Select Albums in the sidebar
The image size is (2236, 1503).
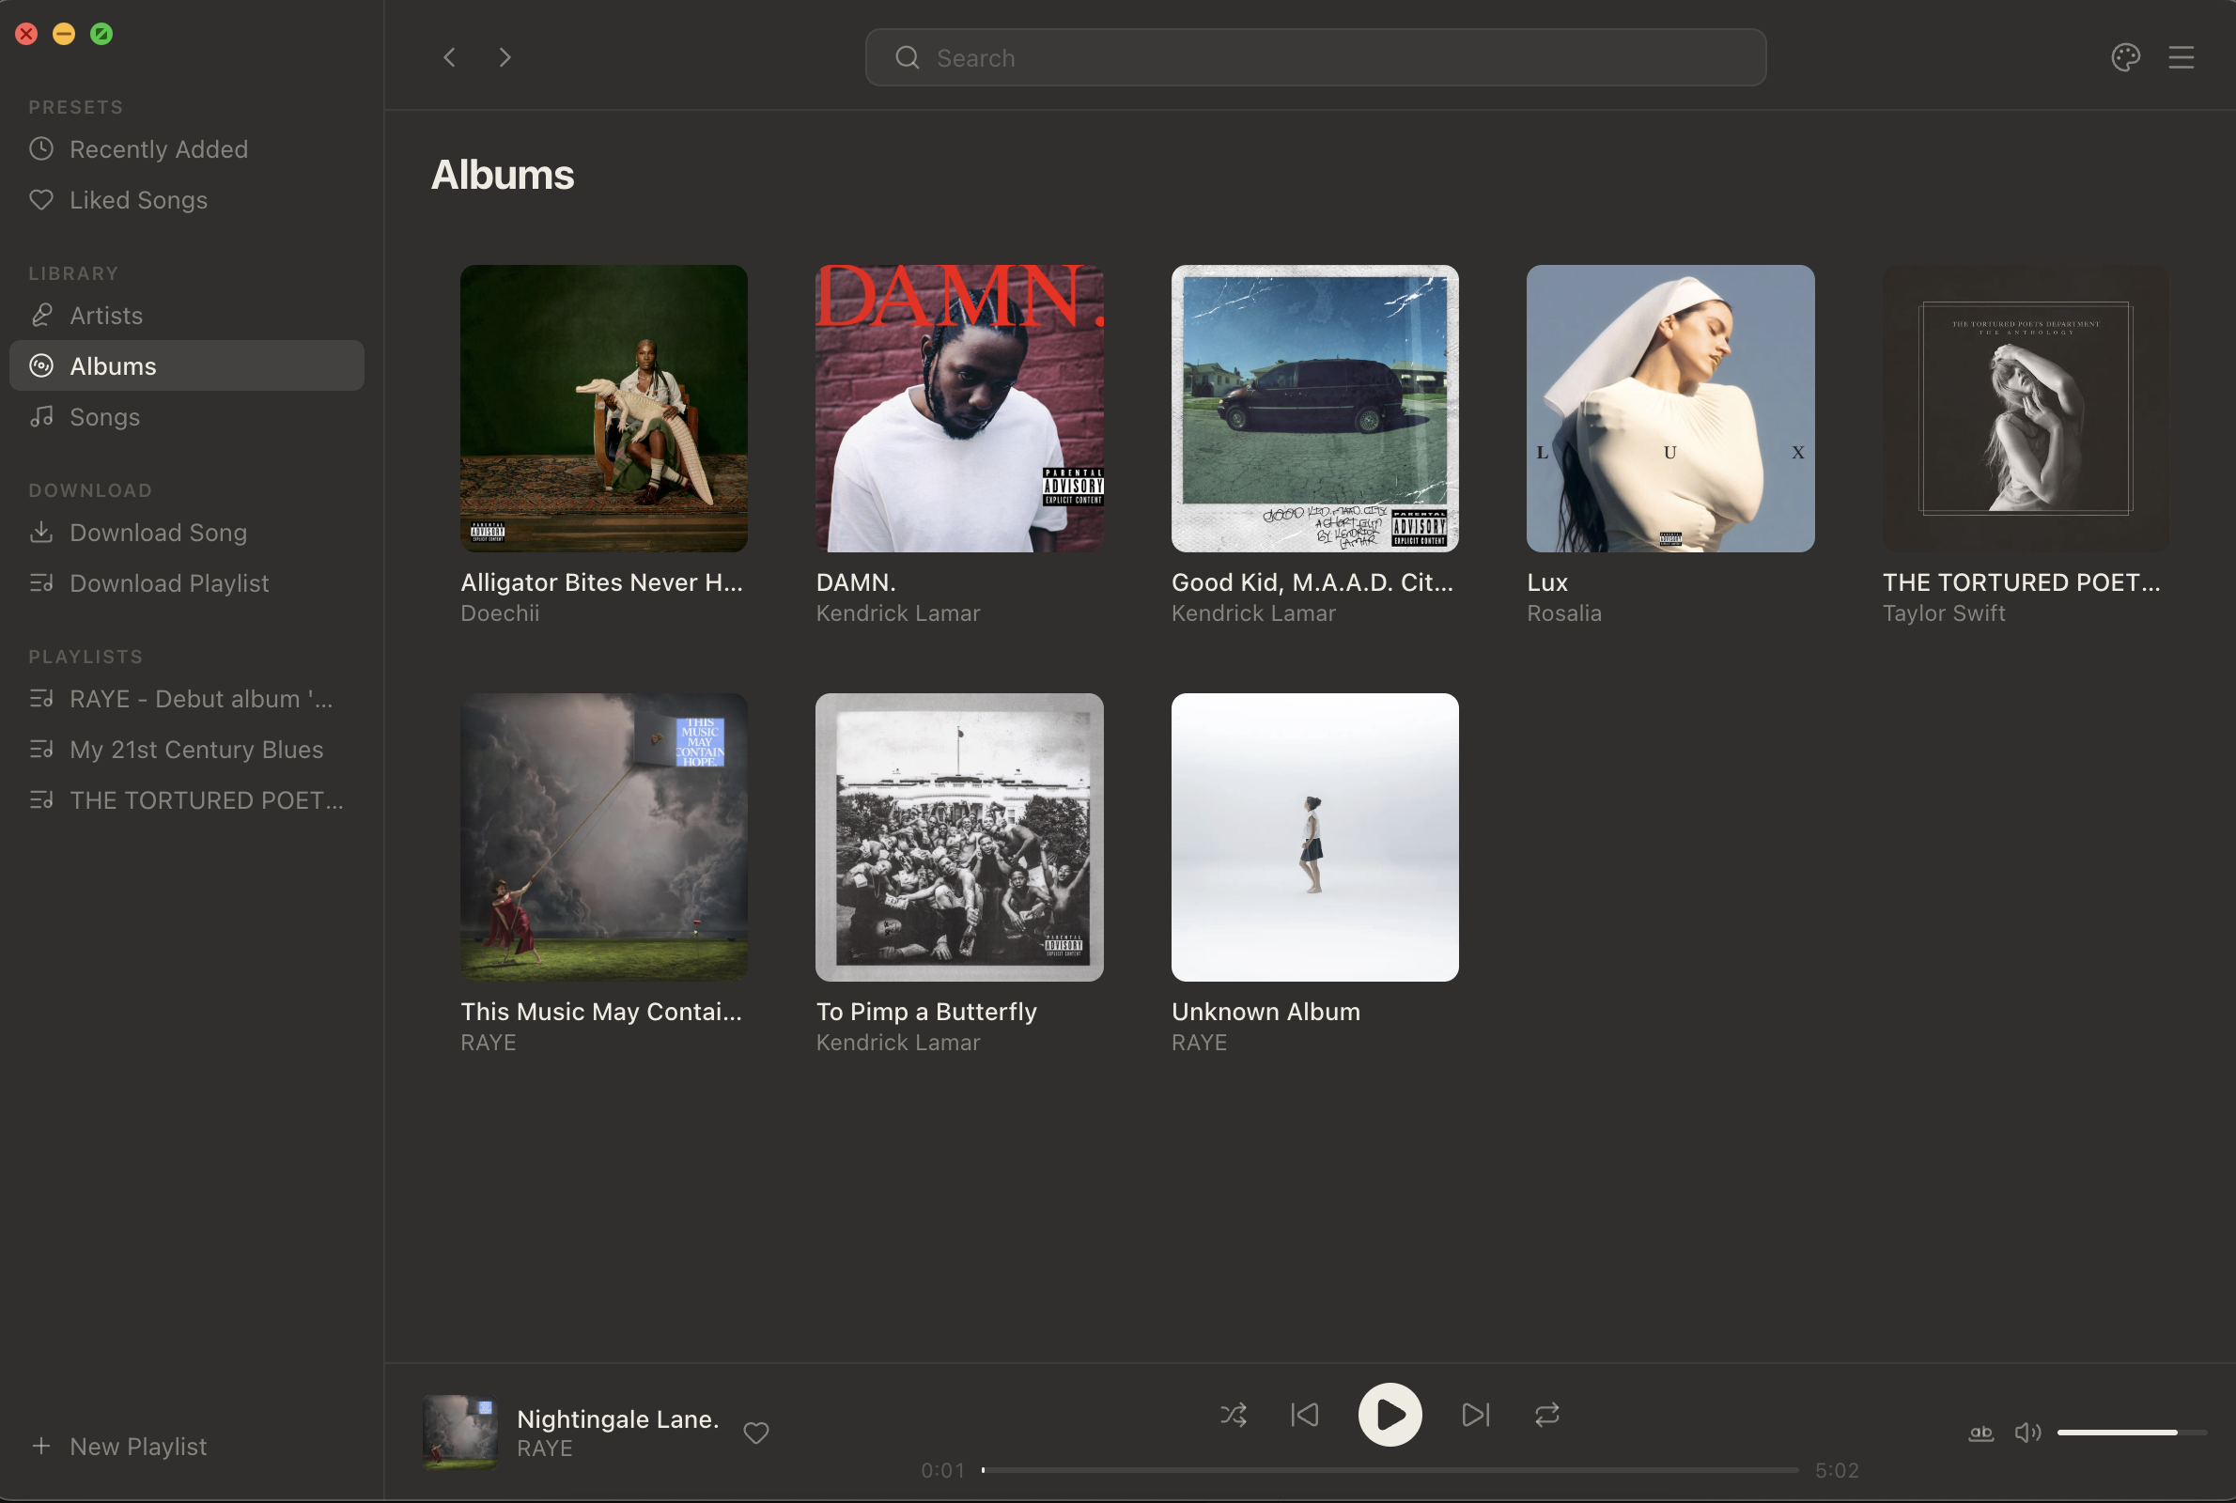(186, 365)
